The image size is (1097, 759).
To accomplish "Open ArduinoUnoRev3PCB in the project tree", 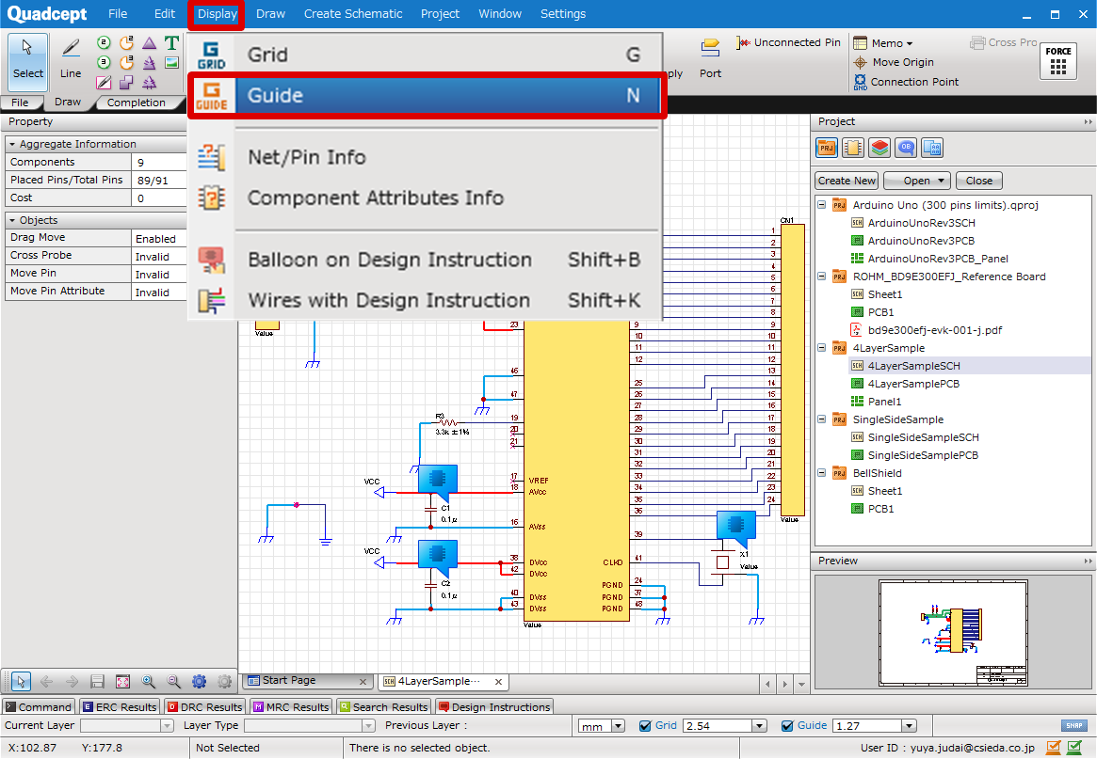I will click(x=921, y=241).
